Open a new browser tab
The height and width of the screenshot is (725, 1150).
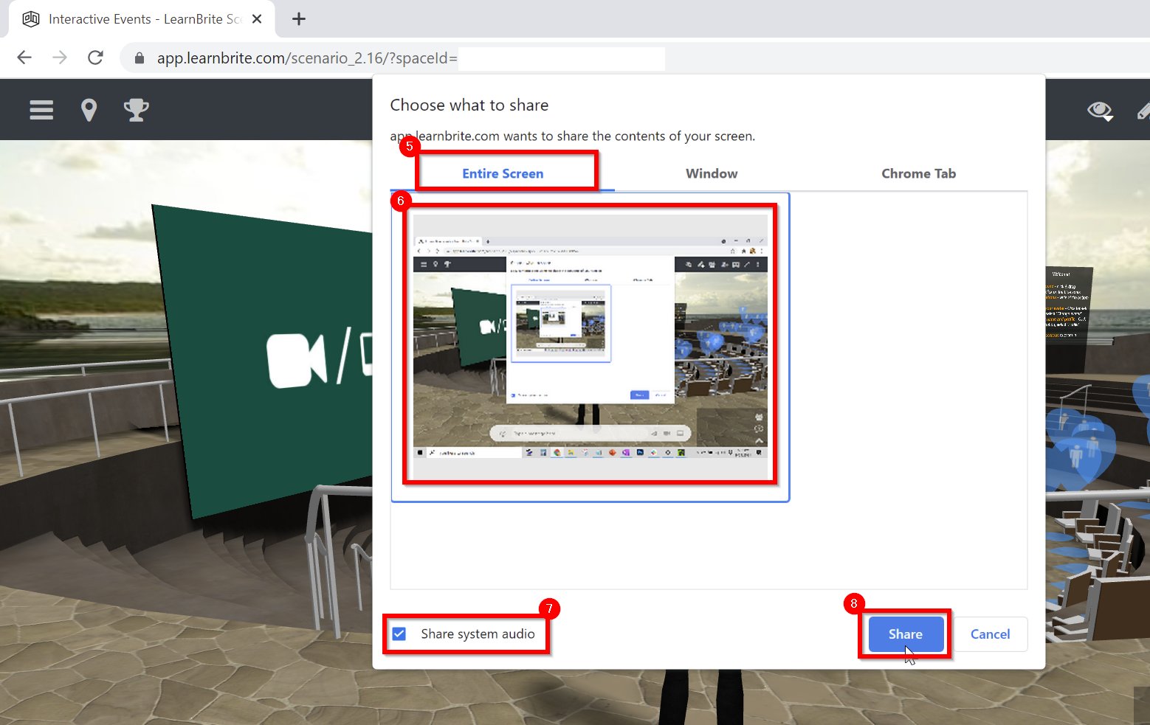(299, 19)
